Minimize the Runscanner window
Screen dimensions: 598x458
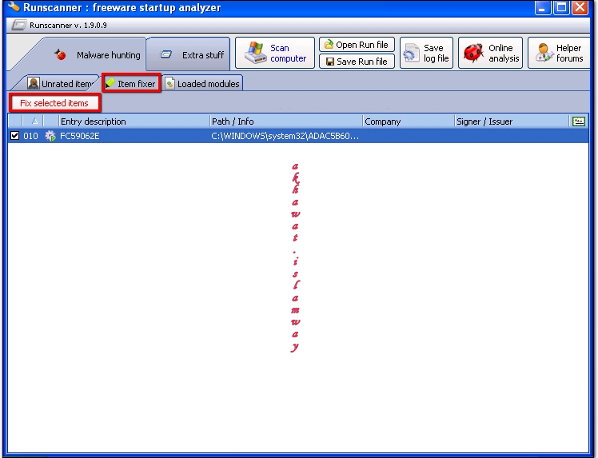tap(542, 7)
